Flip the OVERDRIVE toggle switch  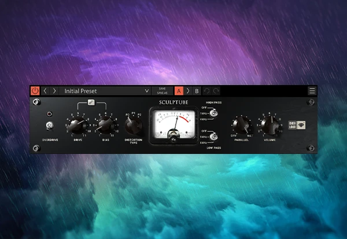click(x=50, y=126)
